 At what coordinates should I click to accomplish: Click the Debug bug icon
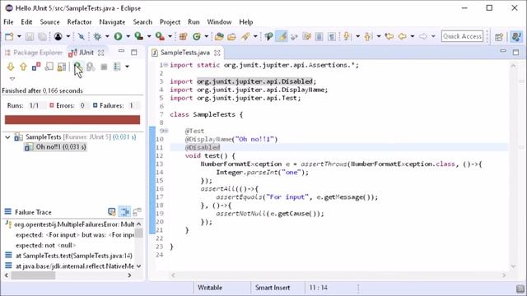click(x=97, y=36)
